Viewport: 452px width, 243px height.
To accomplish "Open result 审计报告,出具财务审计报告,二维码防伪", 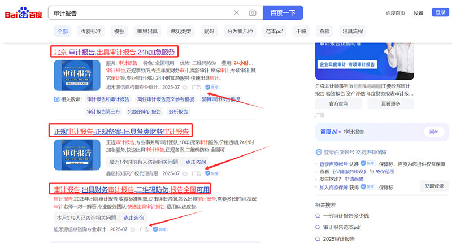I will pos(132,189).
